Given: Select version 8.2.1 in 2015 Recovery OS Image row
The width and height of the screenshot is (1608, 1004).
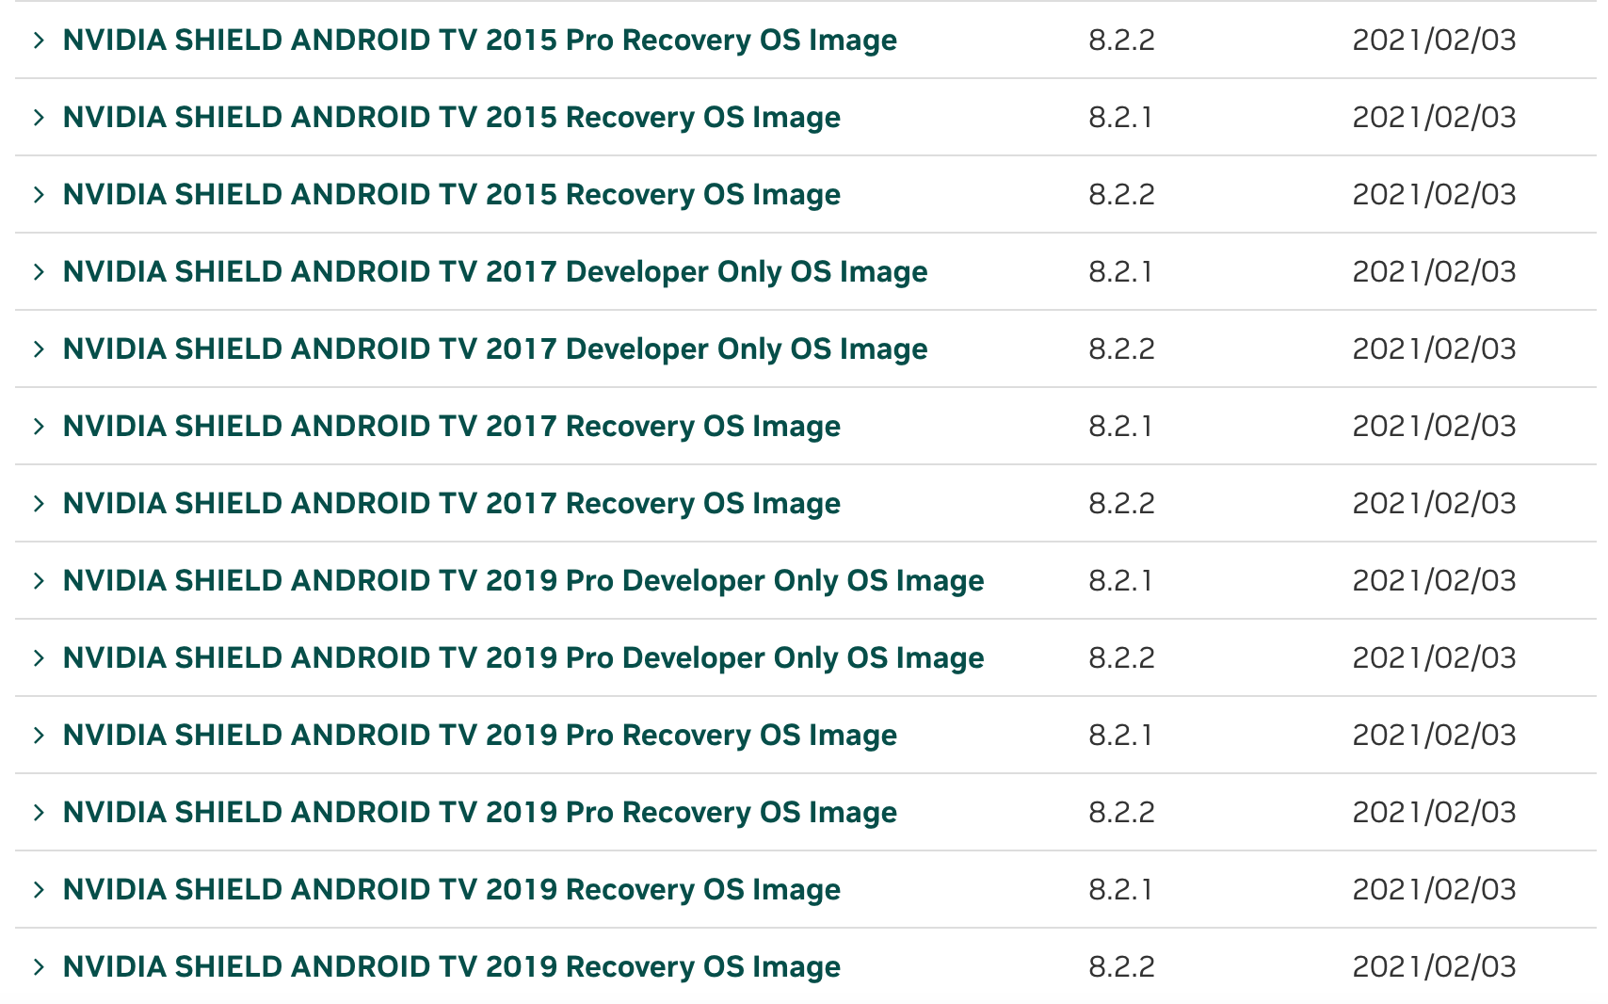Looking at the screenshot, I should (x=1120, y=117).
